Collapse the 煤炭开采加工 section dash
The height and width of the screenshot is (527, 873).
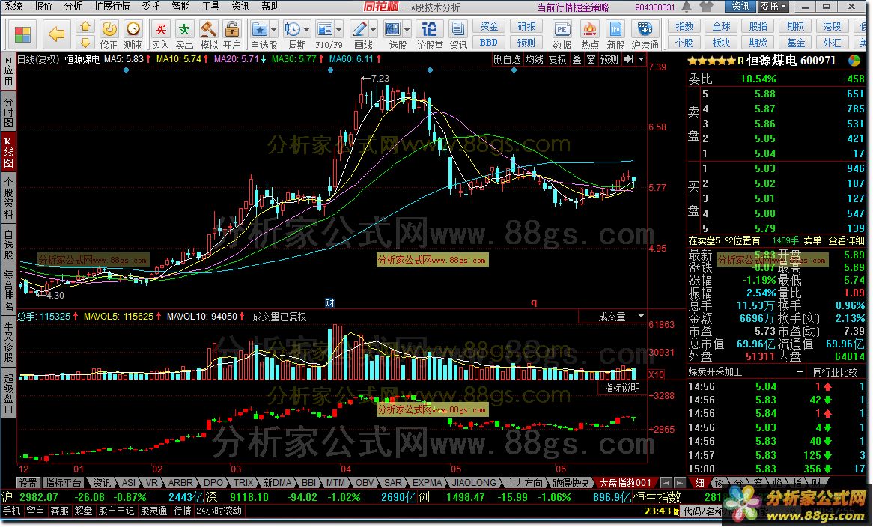tap(800, 372)
